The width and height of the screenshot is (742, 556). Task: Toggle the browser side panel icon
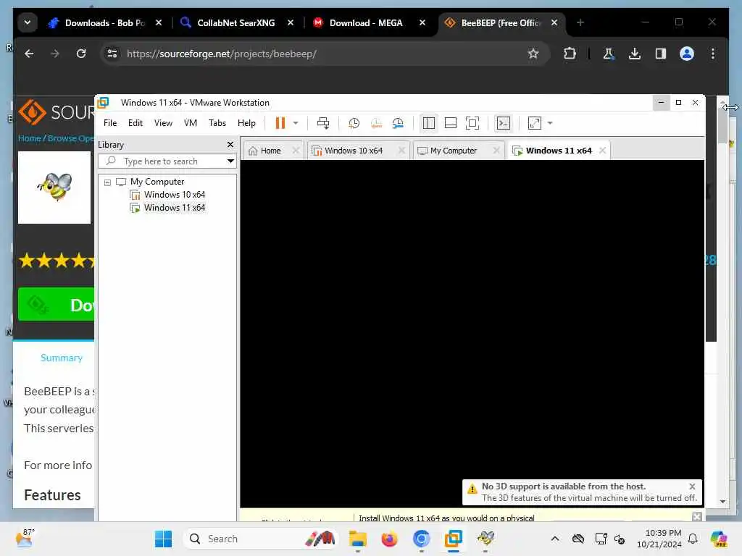click(661, 54)
